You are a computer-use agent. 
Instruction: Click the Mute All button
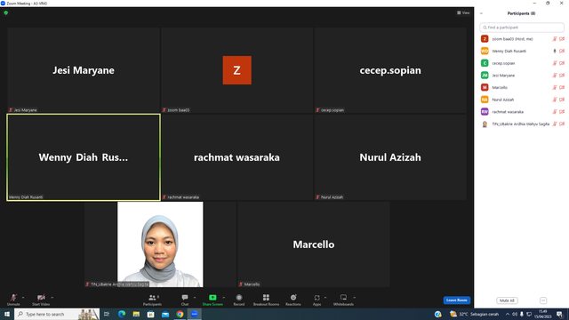click(x=507, y=300)
